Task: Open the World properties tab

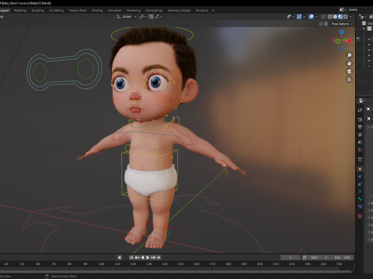Action: pos(360,150)
